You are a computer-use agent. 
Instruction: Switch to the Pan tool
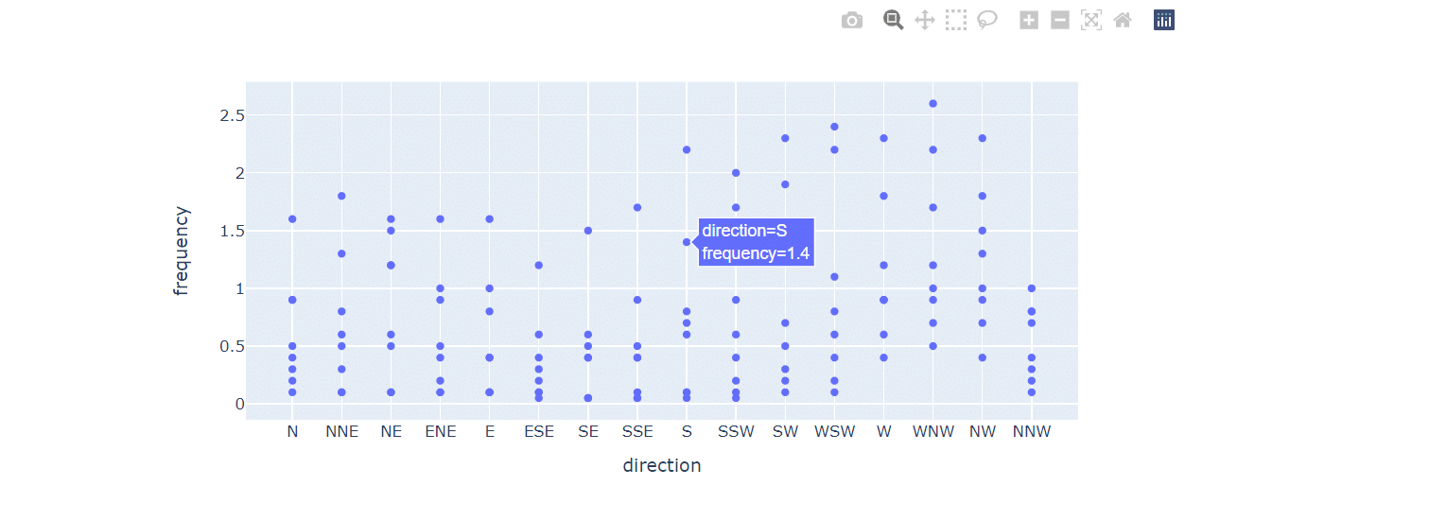point(925,20)
